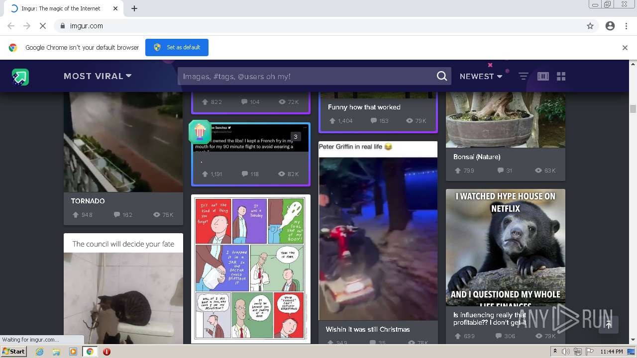Click upvote arrow showing 799
637x358 pixels.
458,170
